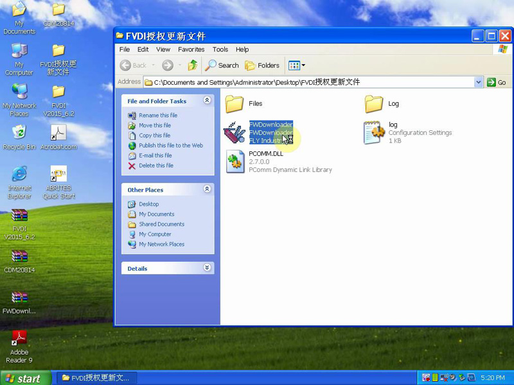Collapse File and Folder Tasks panel
The height and width of the screenshot is (385, 514).
pyautogui.click(x=207, y=101)
